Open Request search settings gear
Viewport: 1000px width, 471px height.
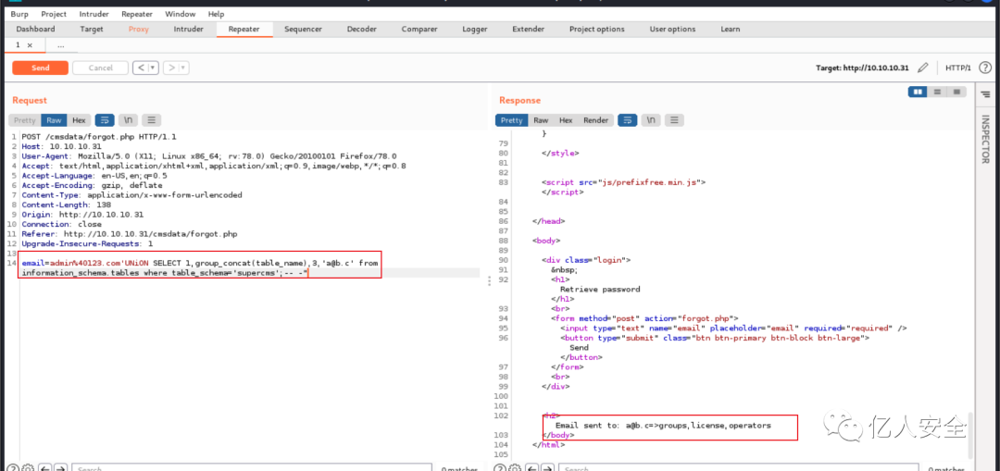click(x=28, y=468)
